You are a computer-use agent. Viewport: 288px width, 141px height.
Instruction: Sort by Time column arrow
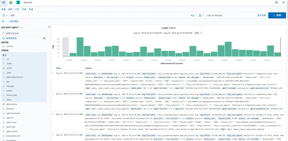point(62,68)
